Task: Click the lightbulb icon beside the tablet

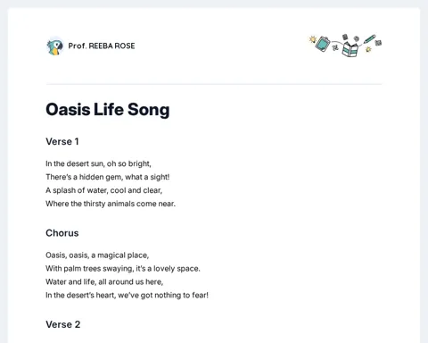Action: (x=312, y=39)
